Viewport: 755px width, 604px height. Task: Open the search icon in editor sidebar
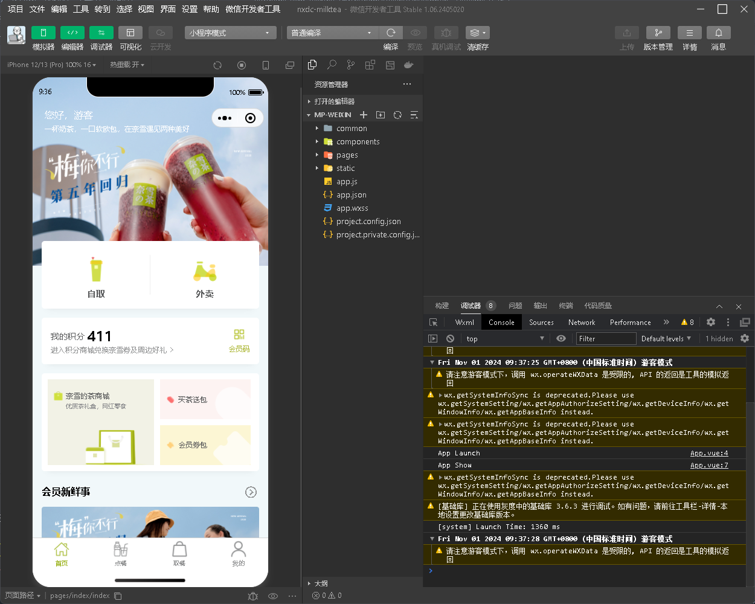pos(332,65)
